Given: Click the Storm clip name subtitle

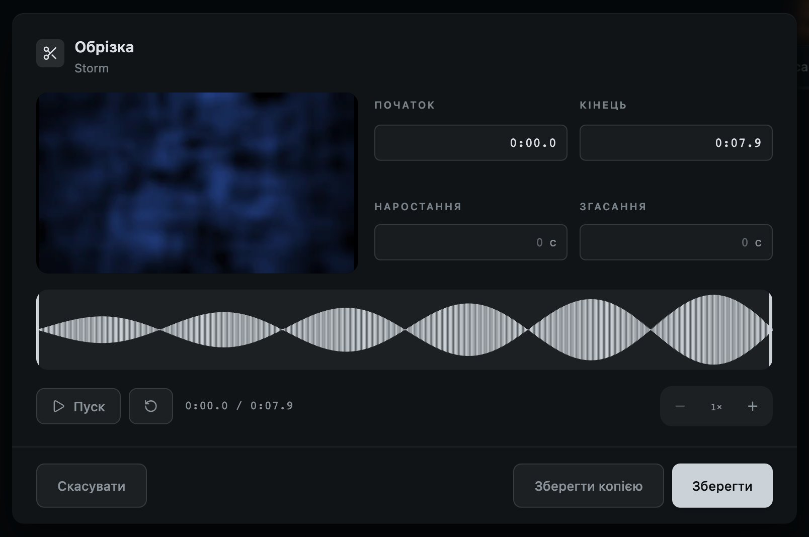Looking at the screenshot, I should [92, 68].
